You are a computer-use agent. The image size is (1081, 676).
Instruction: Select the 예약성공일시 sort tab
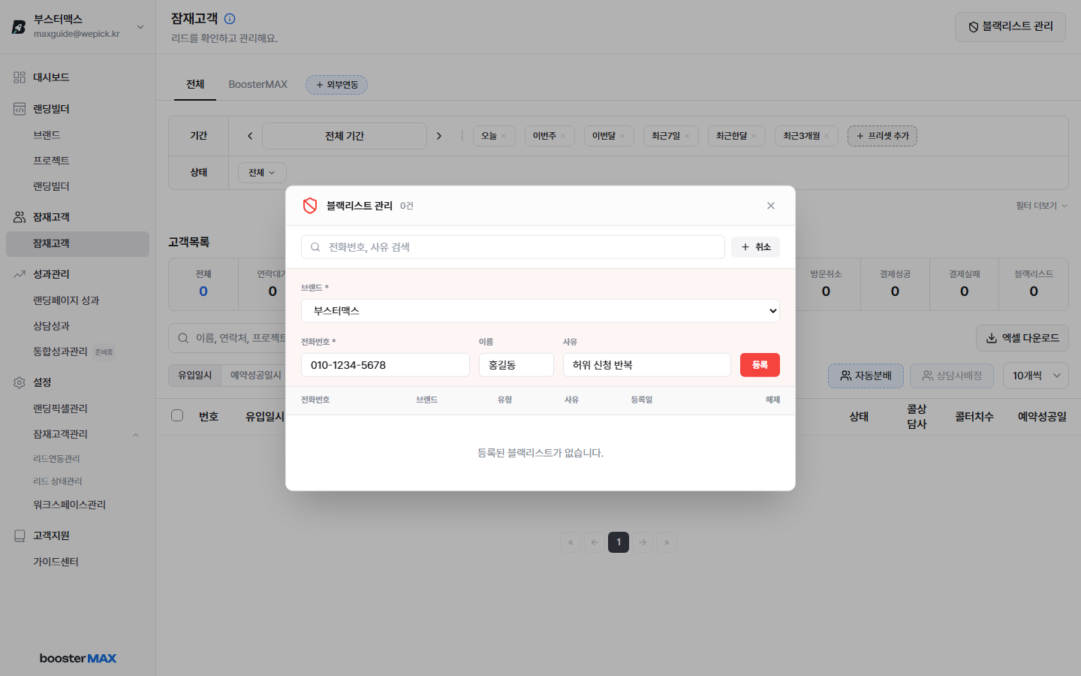pos(256,376)
